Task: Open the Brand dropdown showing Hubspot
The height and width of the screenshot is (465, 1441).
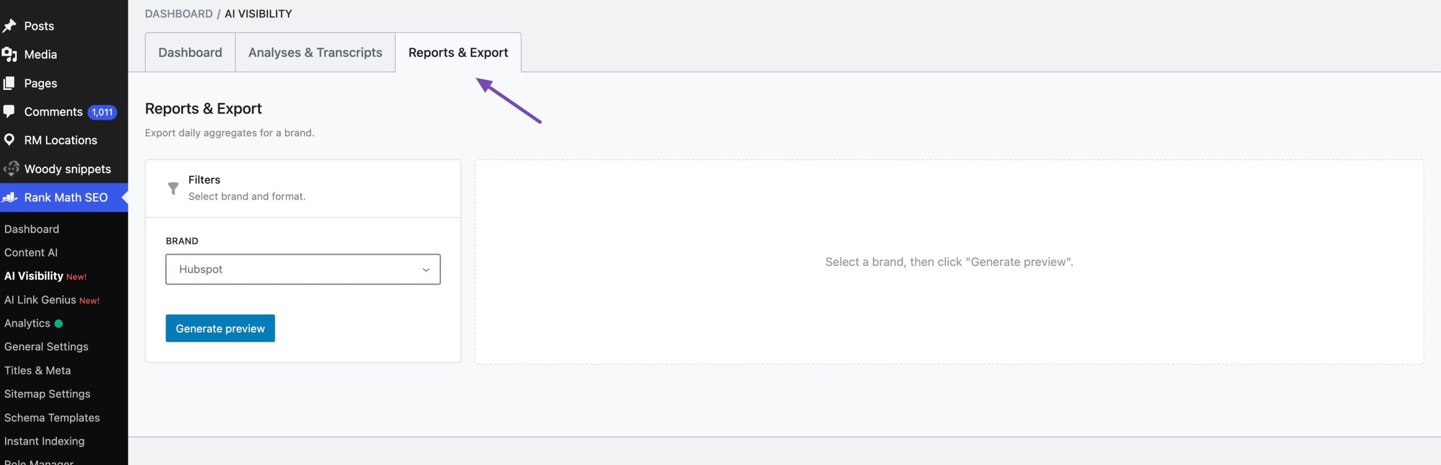Action: pyautogui.click(x=303, y=269)
